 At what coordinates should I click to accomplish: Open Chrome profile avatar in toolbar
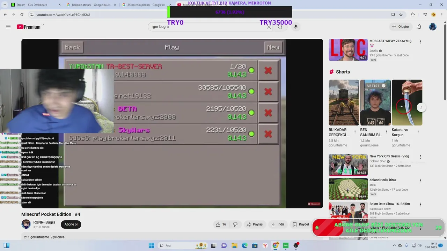pyautogui.click(x=433, y=15)
